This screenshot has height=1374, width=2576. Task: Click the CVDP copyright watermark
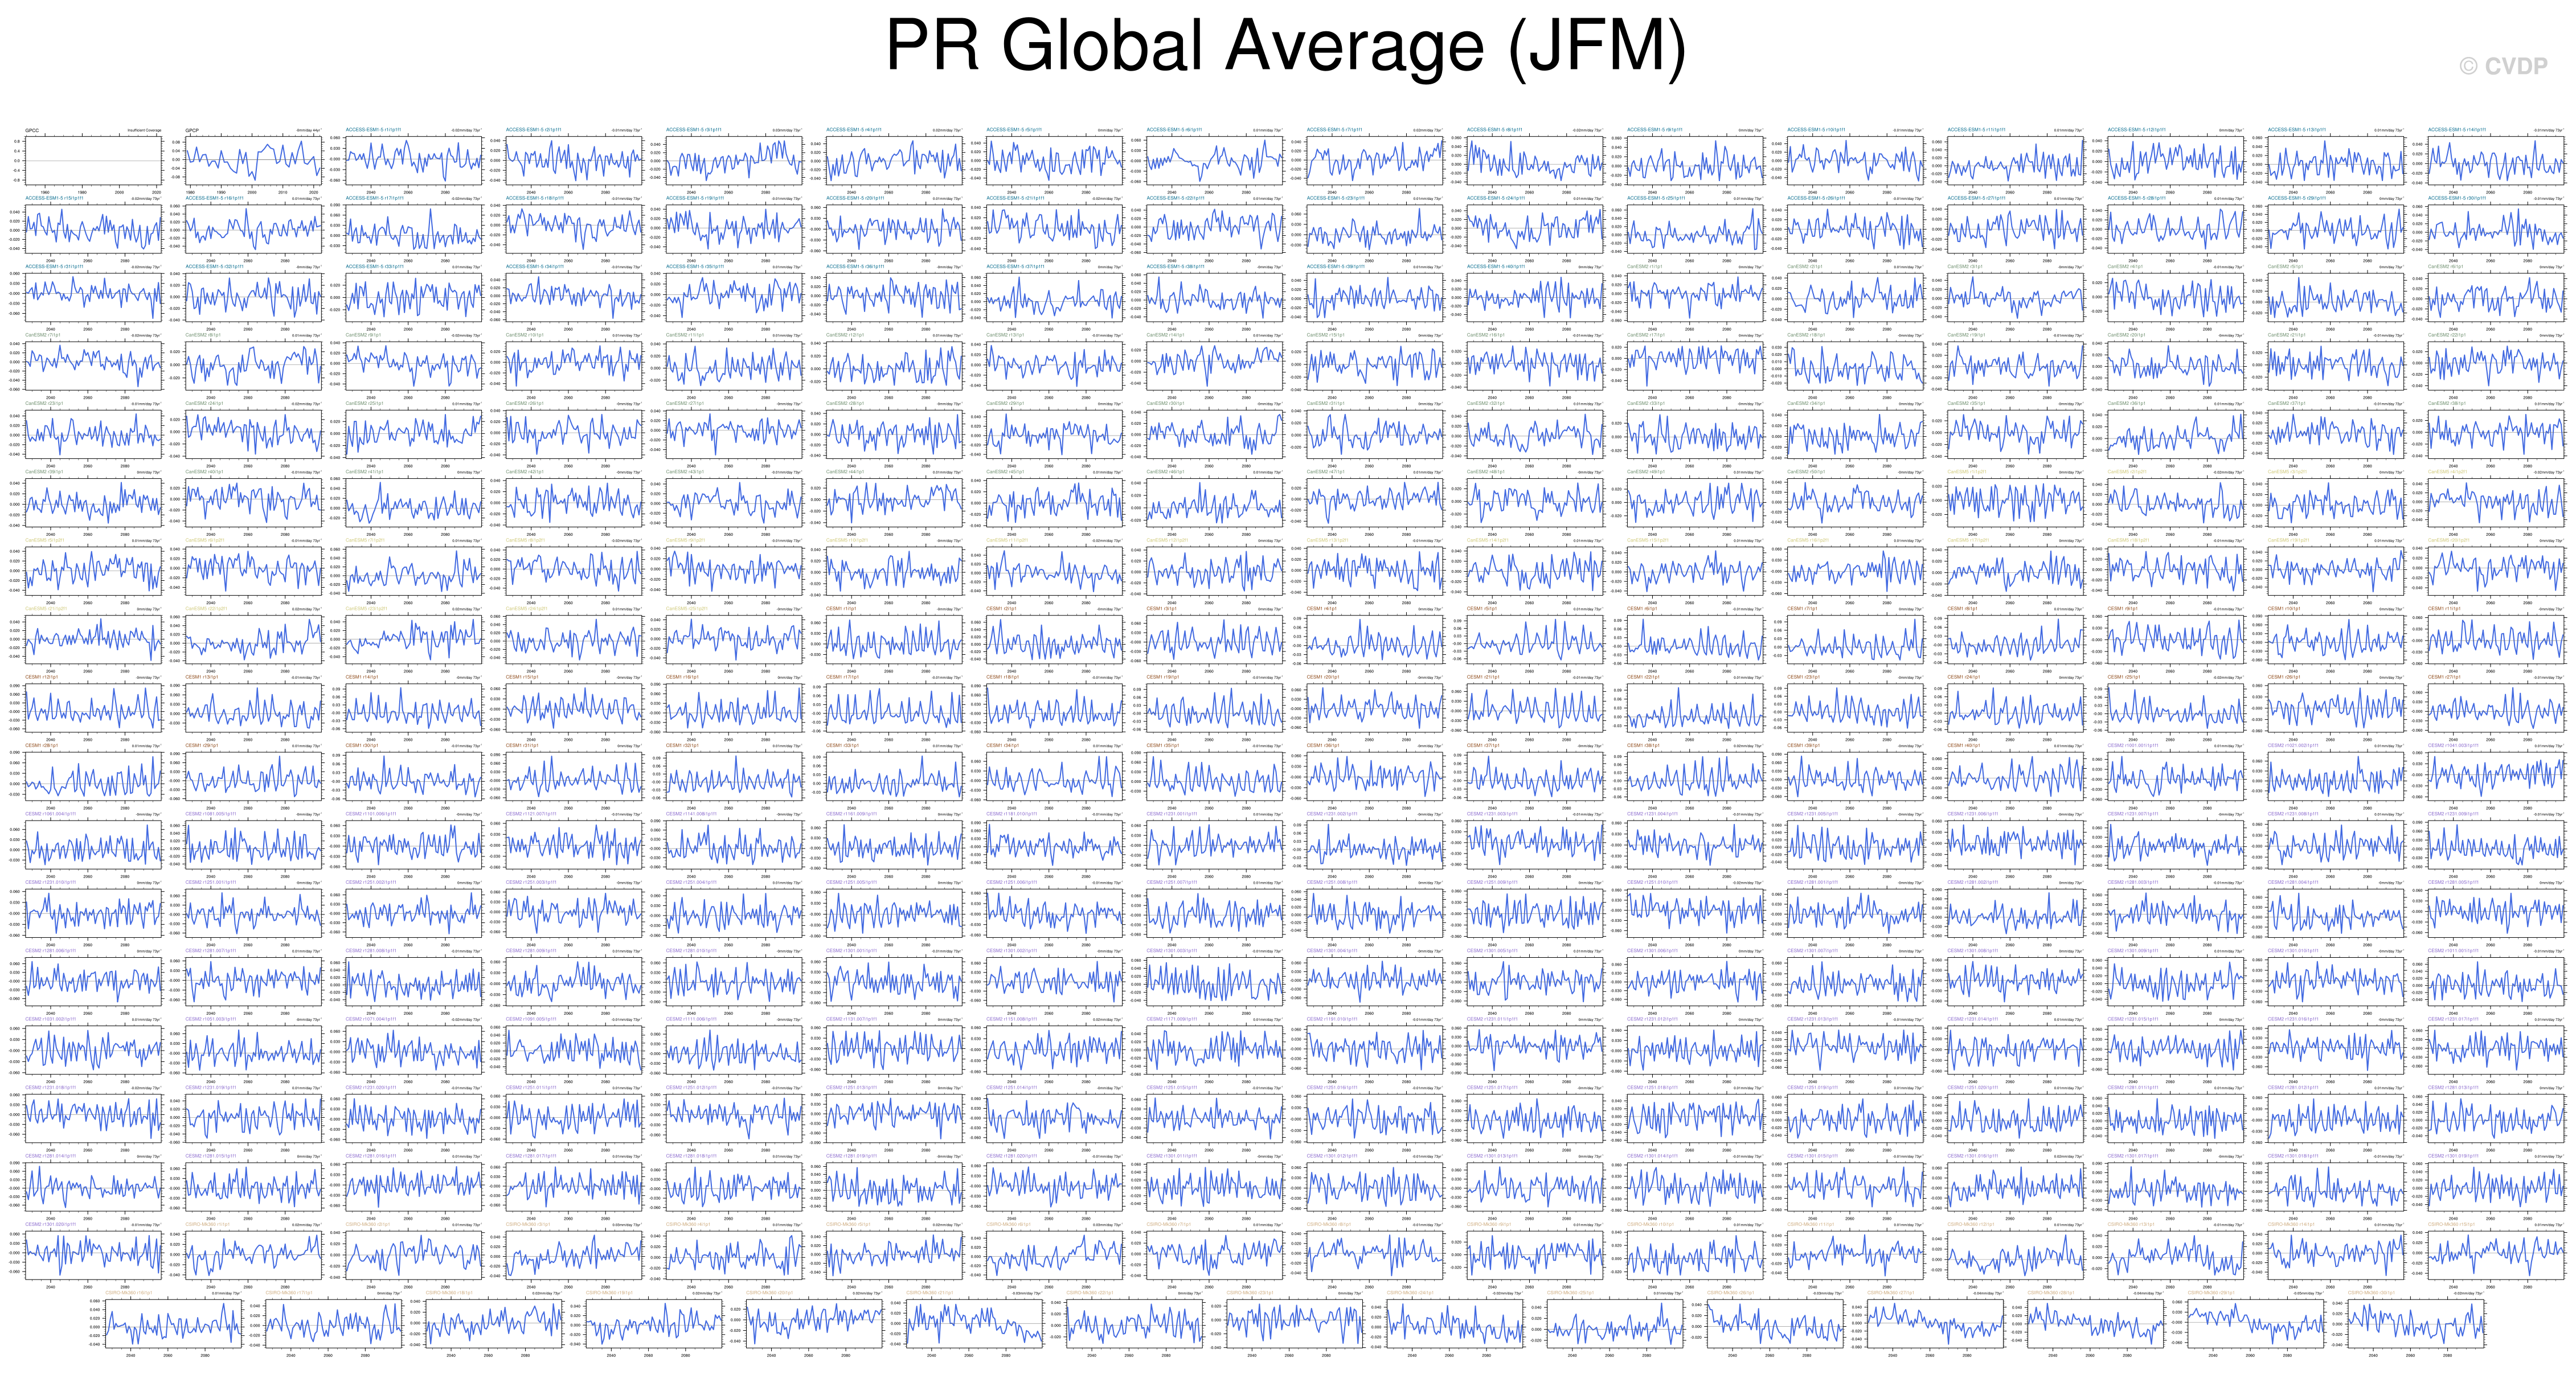(2503, 66)
